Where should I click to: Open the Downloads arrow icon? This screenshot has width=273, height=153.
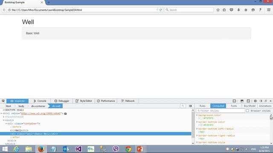(x=238, y=10)
